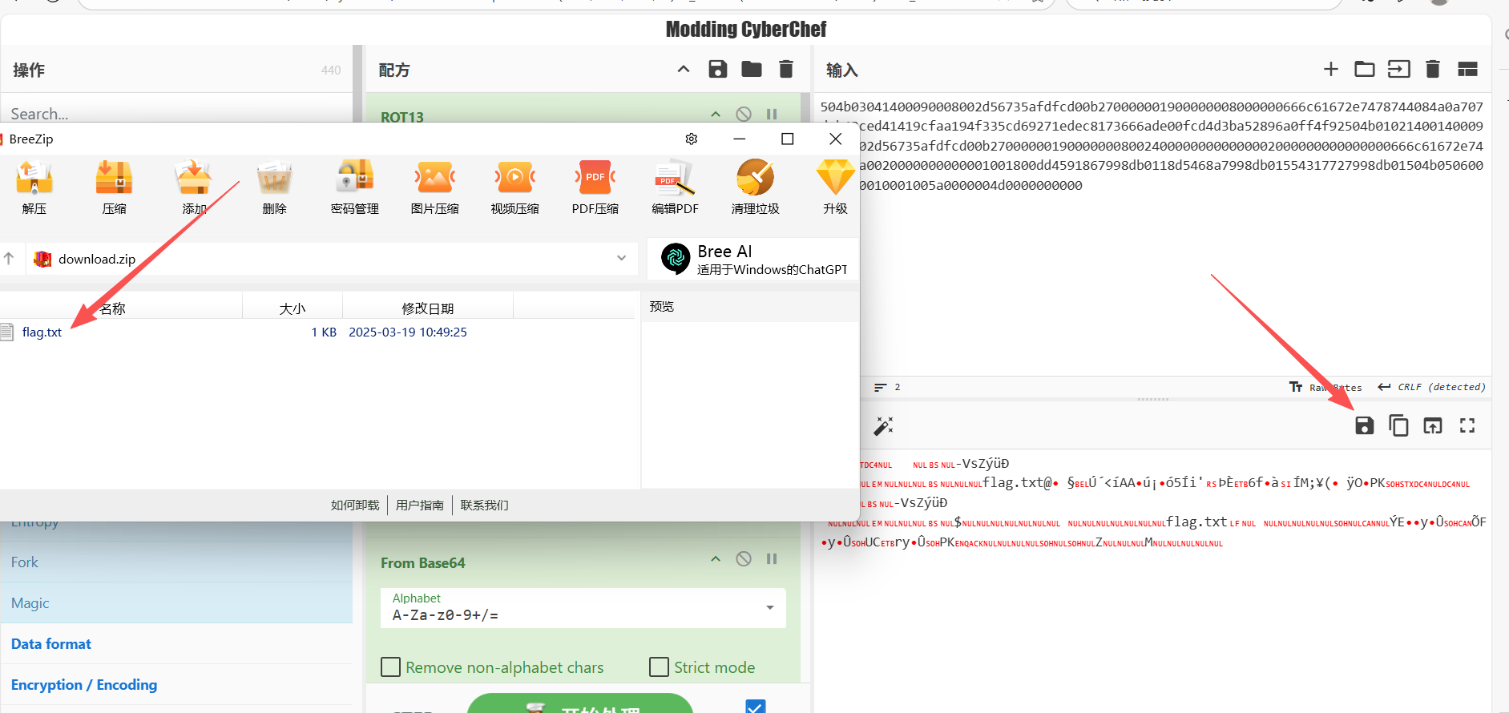
Task: Click the 删除 delete icon in BreeZip
Action: [274, 177]
